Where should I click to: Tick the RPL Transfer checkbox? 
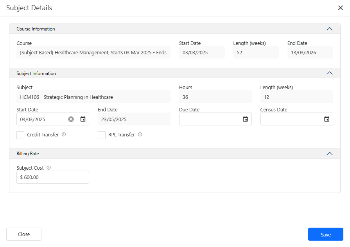102,135
